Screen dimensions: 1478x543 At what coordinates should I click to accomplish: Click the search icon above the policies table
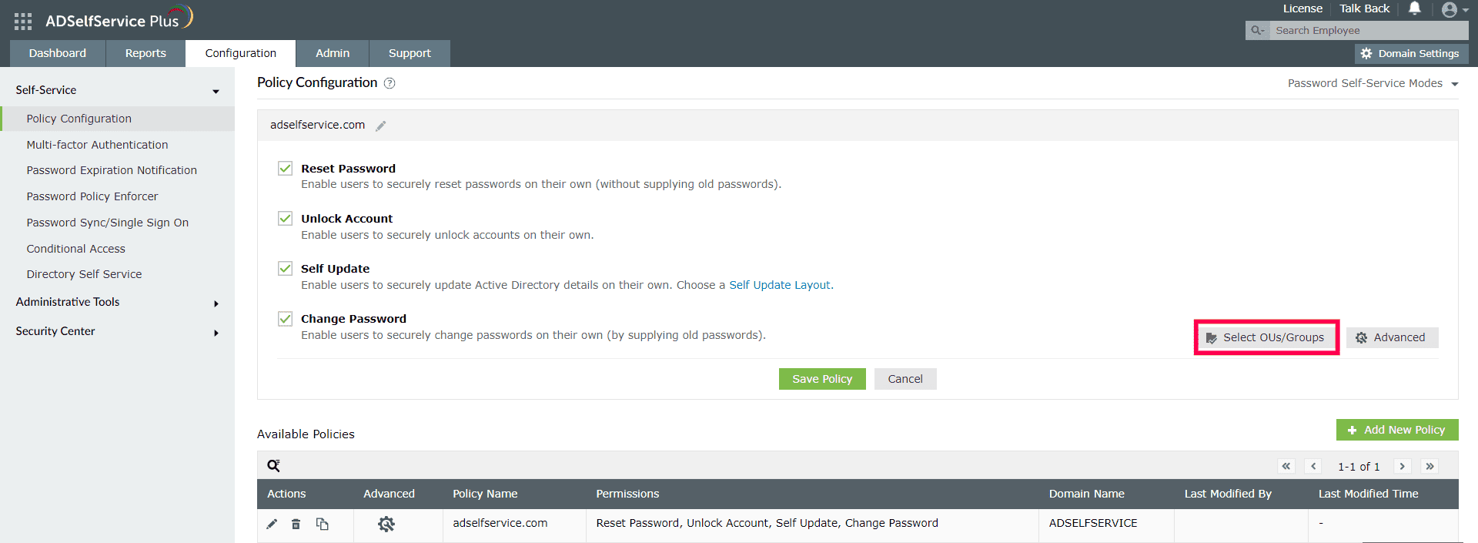tap(273, 465)
